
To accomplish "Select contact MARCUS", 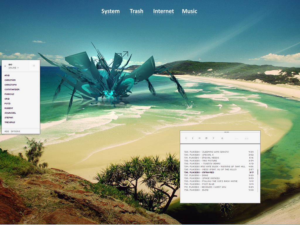I will tap(9, 94).
